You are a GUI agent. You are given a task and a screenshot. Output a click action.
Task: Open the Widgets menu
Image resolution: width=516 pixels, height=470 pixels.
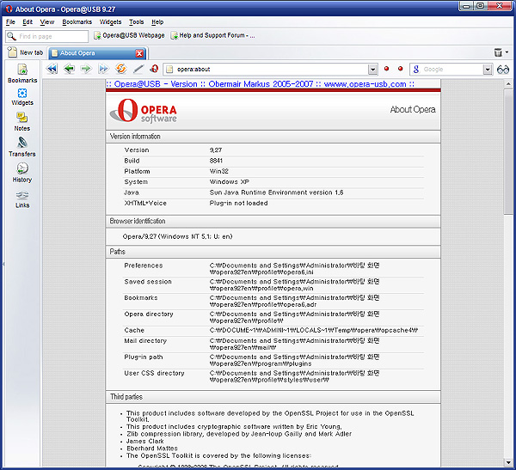pos(111,22)
